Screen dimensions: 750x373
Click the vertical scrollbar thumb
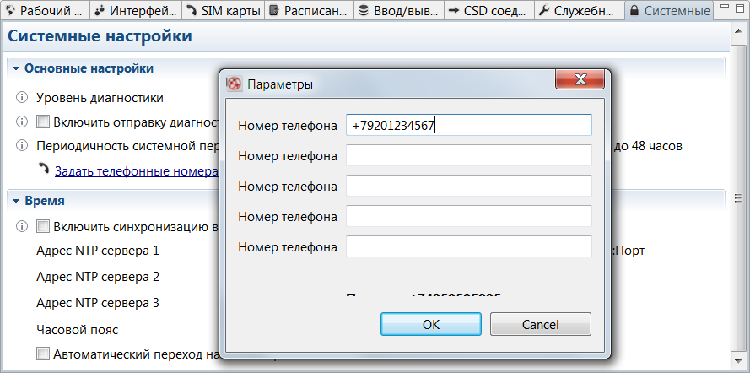[x=738, y=198]
